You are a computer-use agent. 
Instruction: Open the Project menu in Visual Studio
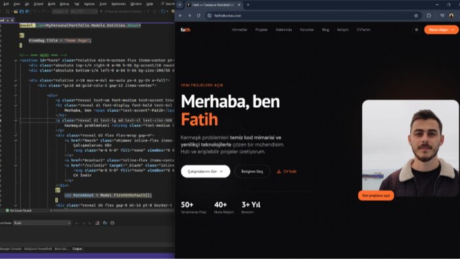pyautogui.click(x=38, y=4)
